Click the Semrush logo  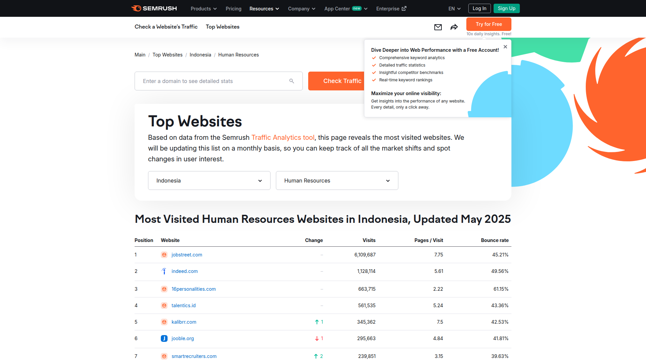[x=154, y=8]
